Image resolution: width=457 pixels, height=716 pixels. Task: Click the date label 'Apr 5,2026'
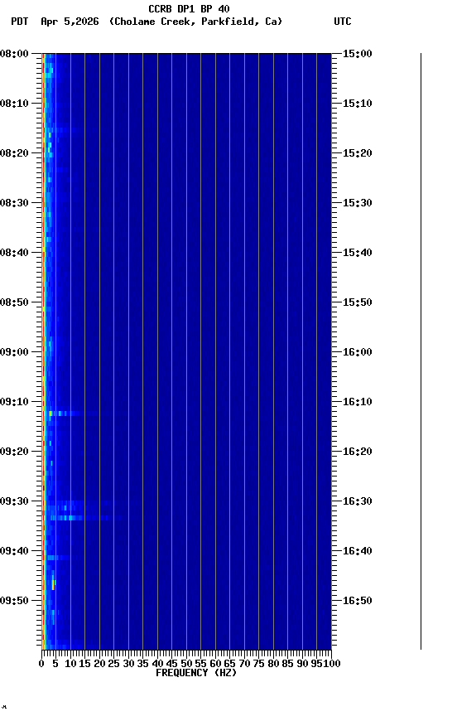(x=70, y=22)
